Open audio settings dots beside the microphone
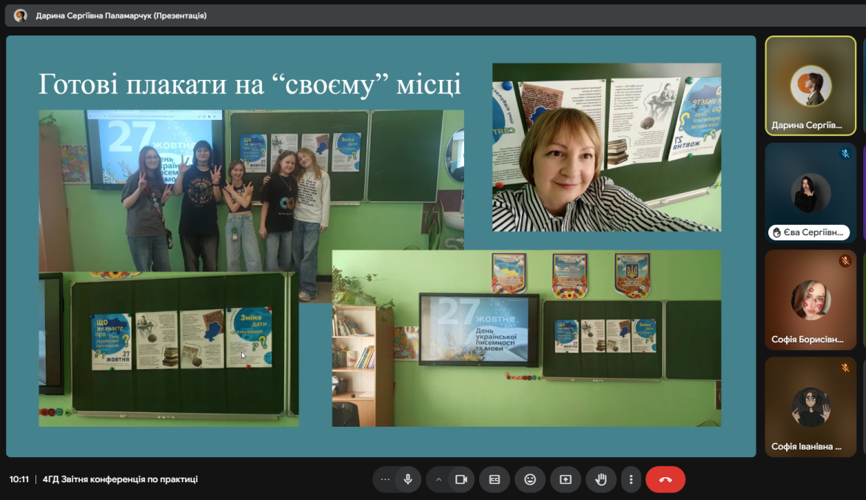 (x=384, y=479)
